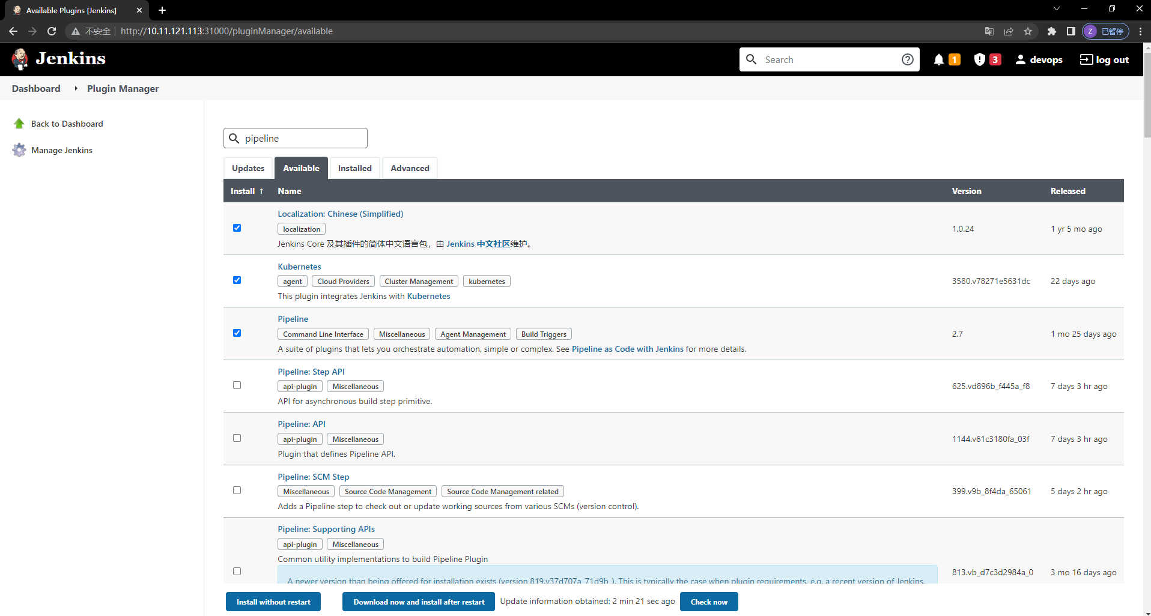Viewport: 1151px width, 616px height.
Task: Click the plugin filter field containing pipeline
Action: (x=296, y=138)
